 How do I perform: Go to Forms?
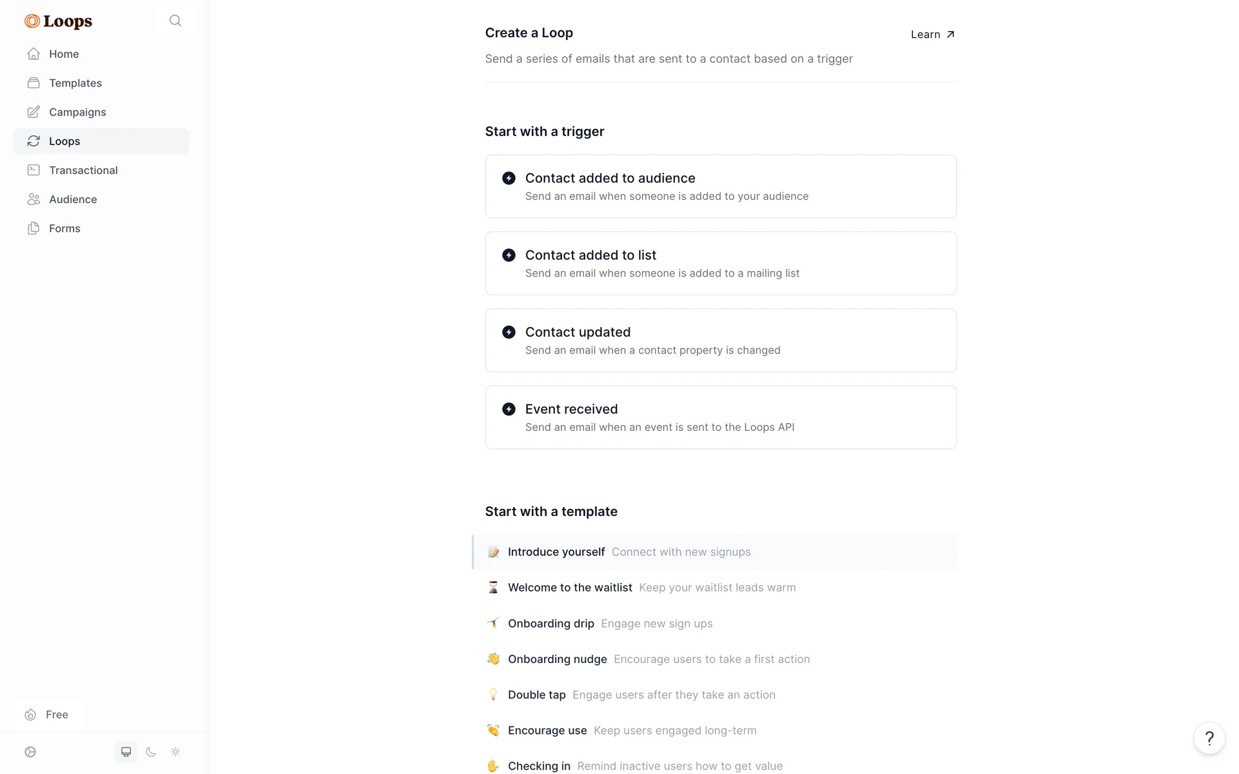tap(65, 228)
